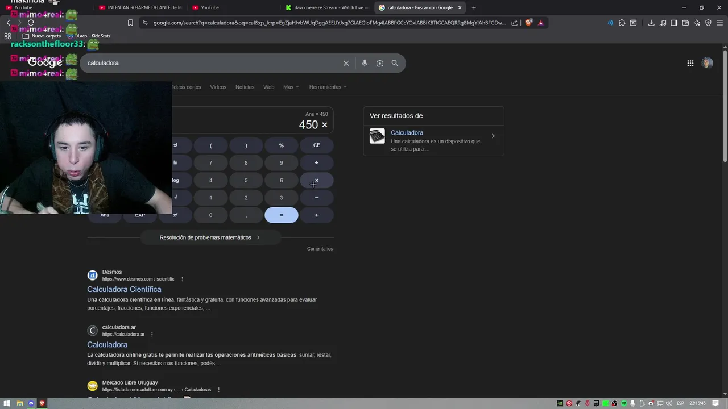Click the browser address bar URL
This screenshot has width=728, height=409.
coord(329,23)
